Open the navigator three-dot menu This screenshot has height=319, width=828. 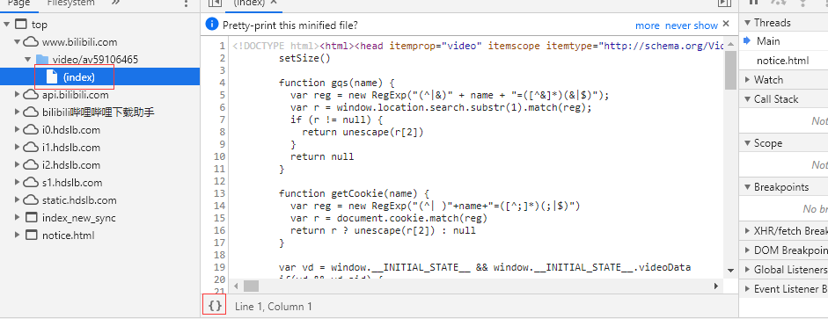(186, 4)
